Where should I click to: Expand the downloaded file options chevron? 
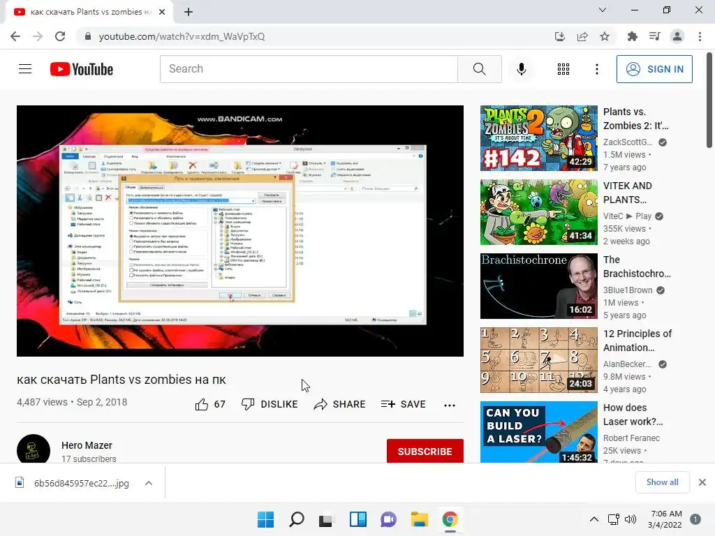[149, 483]
